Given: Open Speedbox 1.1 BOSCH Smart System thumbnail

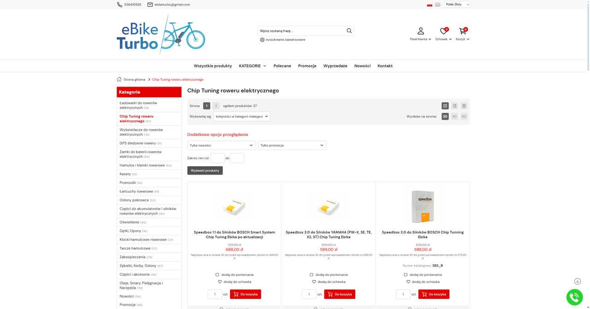Looking at the screenshot, I should [234, 207].
